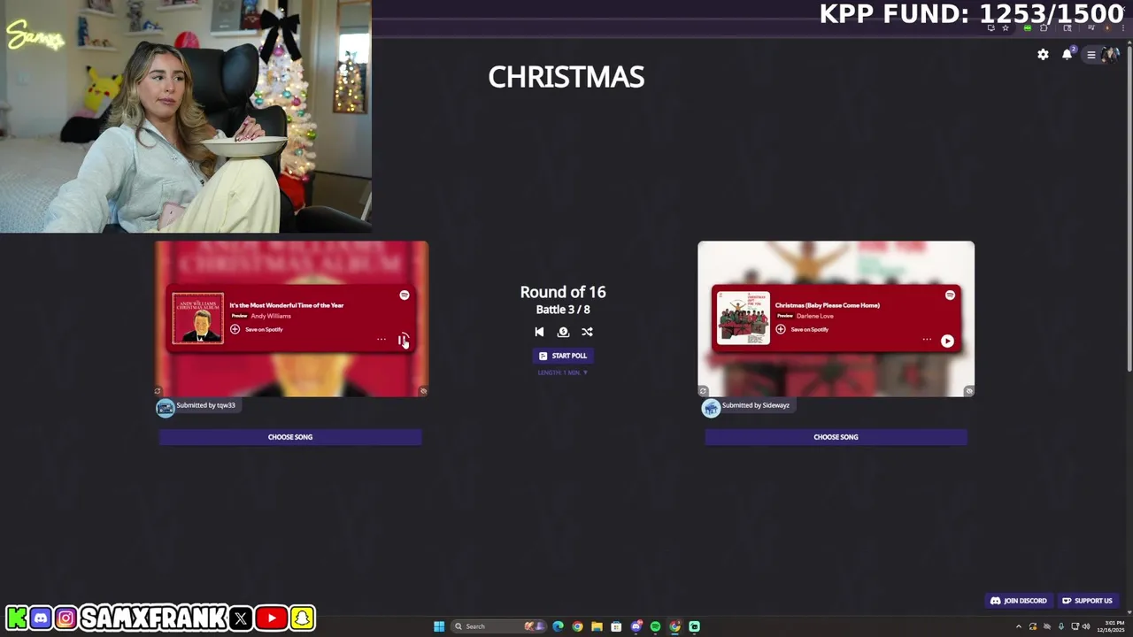Join Discord link
This screenshot has width=1133, height=637.
click(1018, 601)
